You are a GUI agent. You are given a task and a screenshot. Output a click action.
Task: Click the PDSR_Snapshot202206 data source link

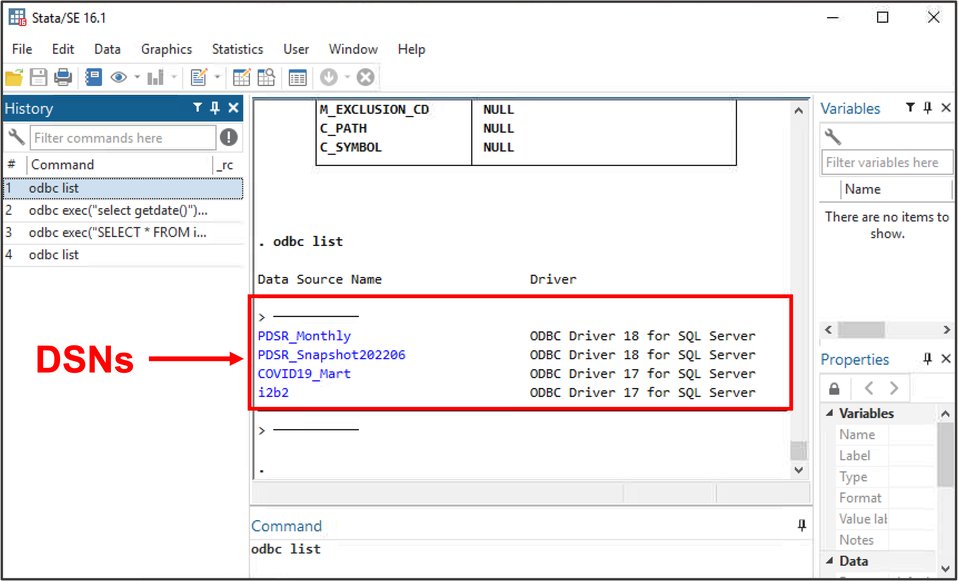tap(332, 355)
